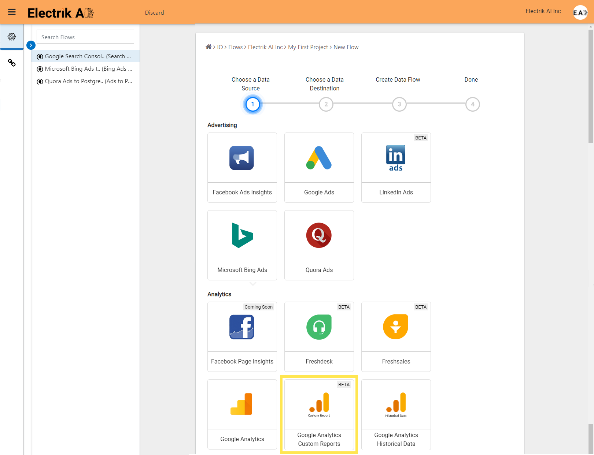
Task: Jump to step 3 Create Data Flow
Action: point(399,104)
